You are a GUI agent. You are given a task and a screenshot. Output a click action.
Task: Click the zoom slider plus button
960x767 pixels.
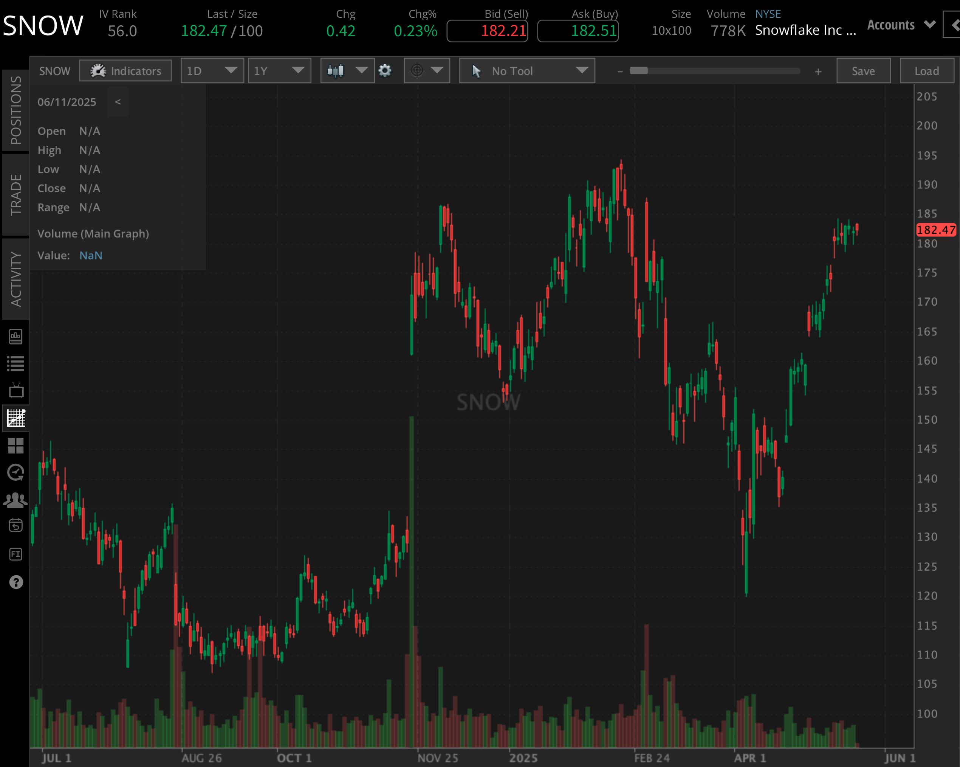click(818, 71)
